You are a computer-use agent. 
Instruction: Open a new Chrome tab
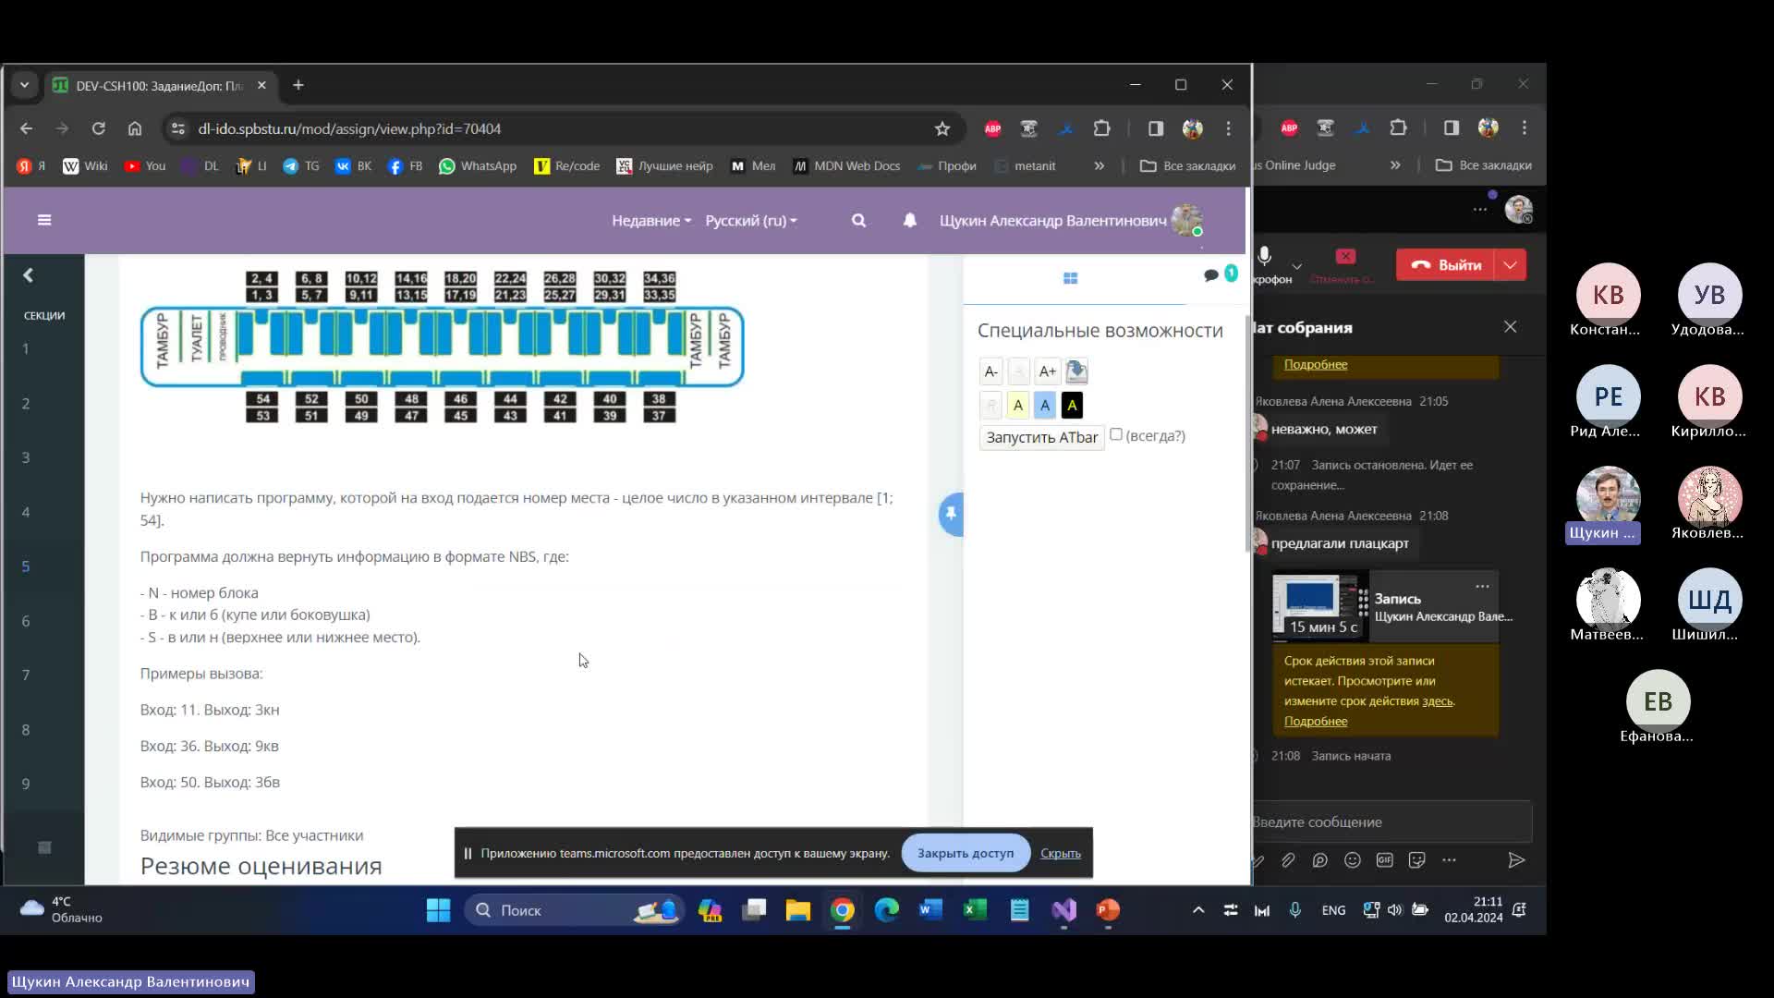coord(298,85)
